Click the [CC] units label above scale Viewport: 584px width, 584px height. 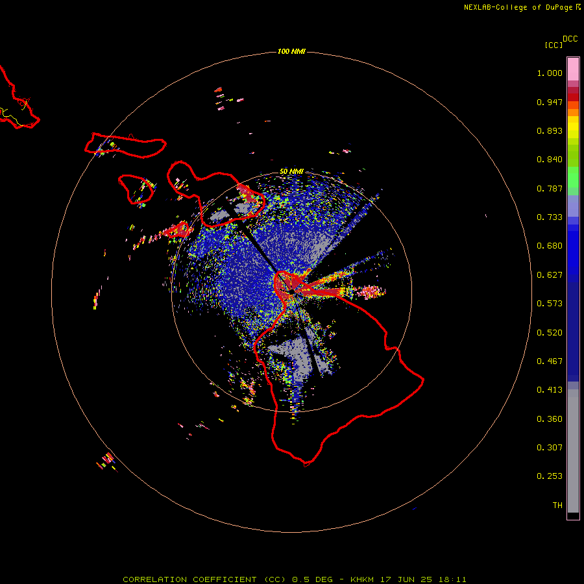(x=554, y=45)
